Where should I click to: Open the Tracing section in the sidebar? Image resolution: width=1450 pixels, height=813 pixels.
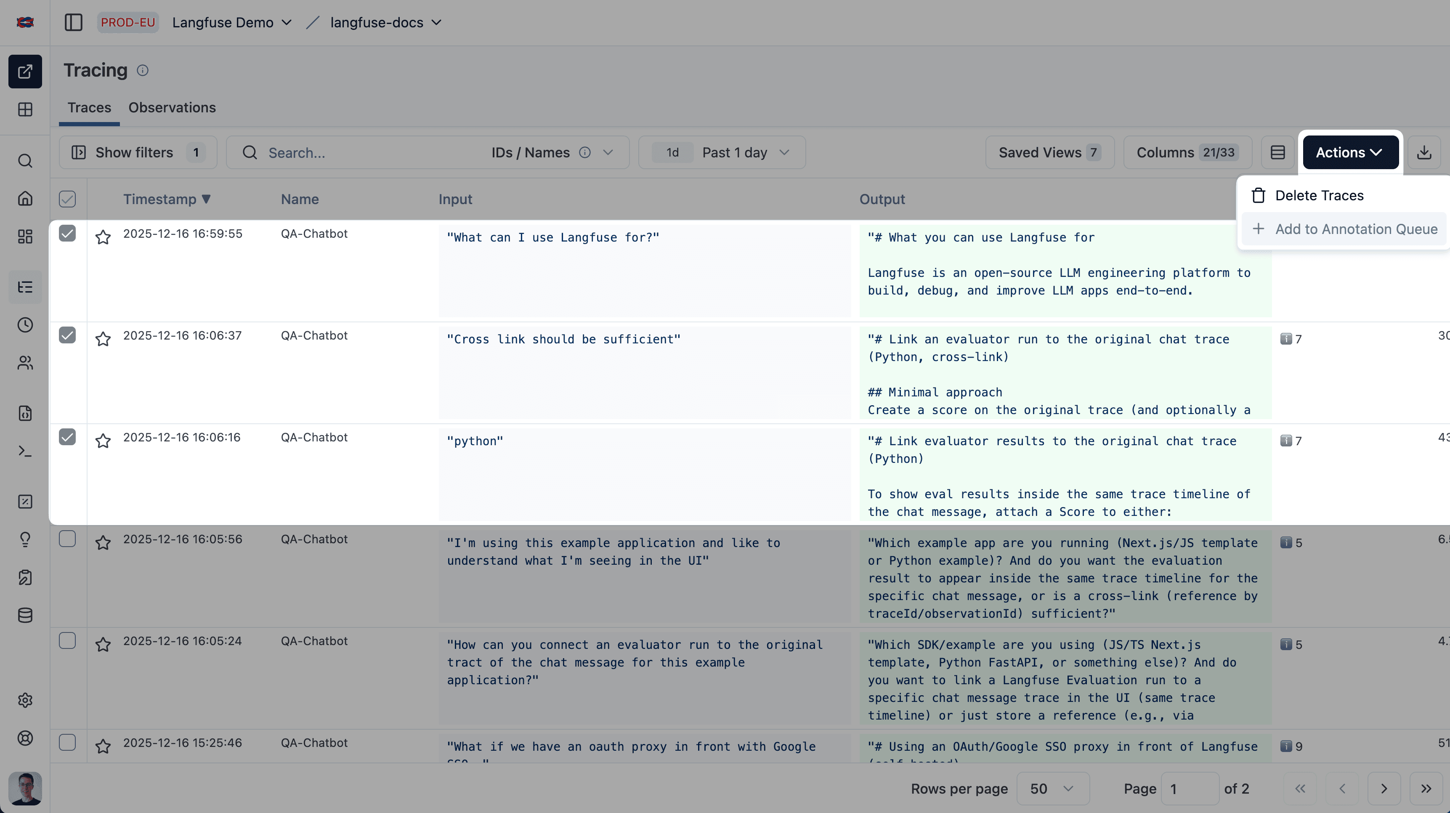coord(25,287)
